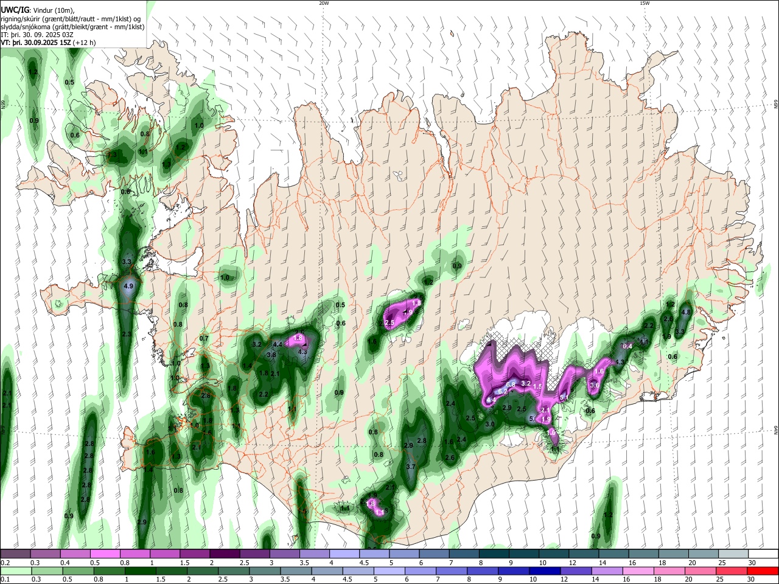Pick the white swatch after upper 30
Screen dimensions: 779x584
pos(763,554)
